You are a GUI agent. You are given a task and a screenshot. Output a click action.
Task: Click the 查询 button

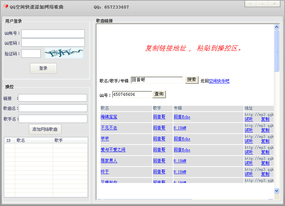click(159, 94)
